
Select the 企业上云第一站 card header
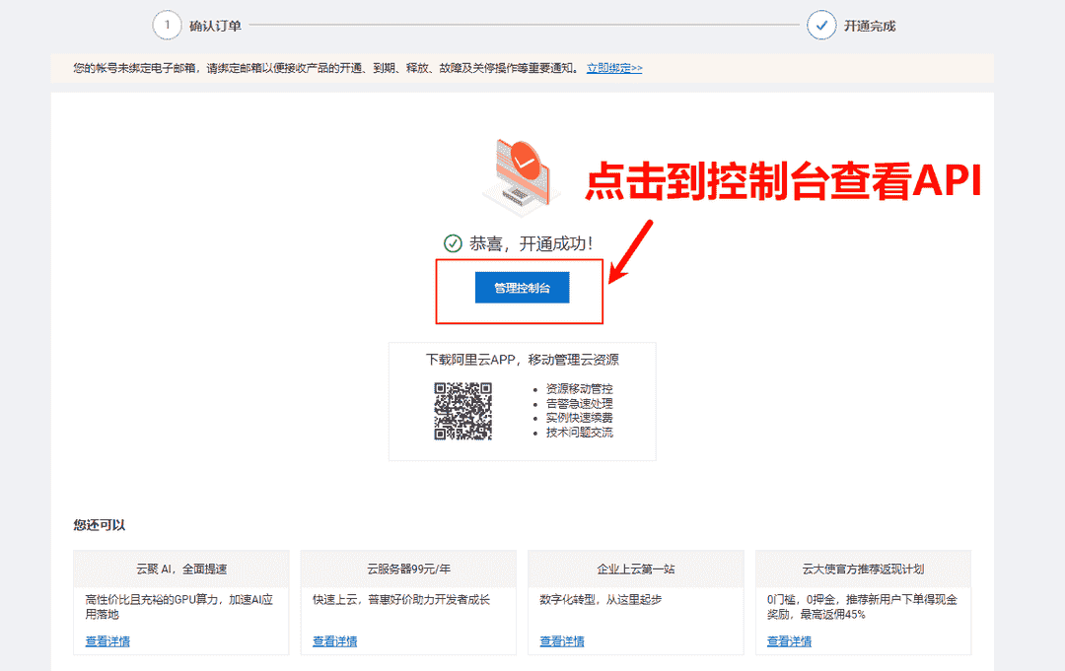(636, 569)
